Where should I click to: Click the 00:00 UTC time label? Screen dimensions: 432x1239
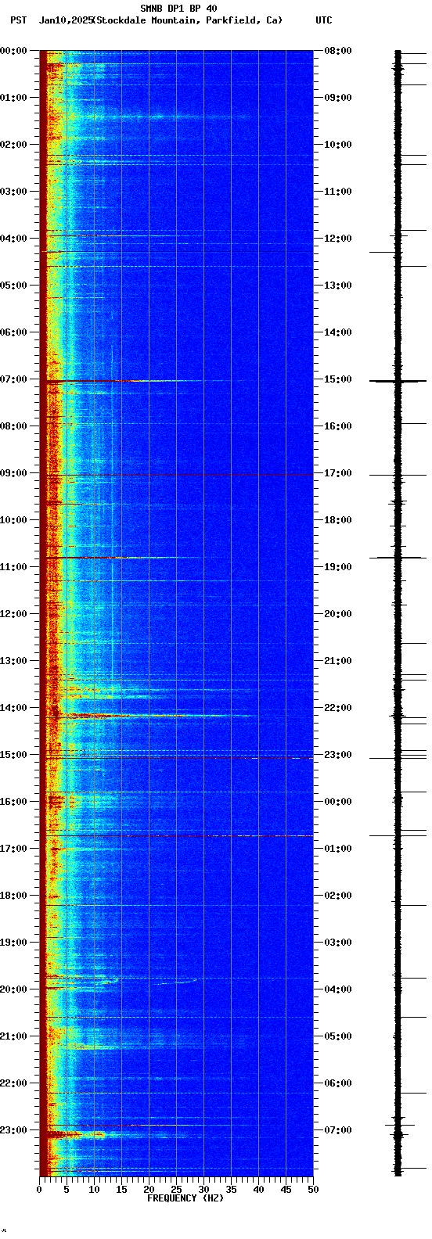click(338, 802)
